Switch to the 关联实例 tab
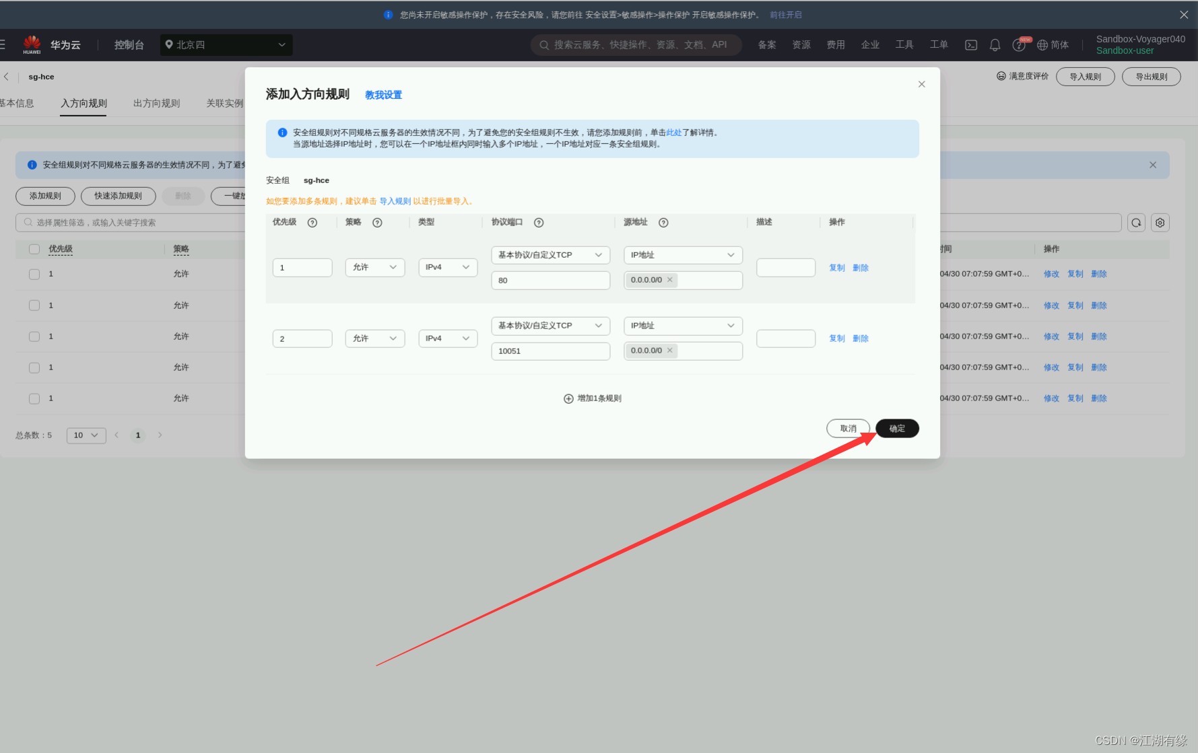Image resolution: width=1198 pixels, height=753 pixels. [x=225, y=104]
